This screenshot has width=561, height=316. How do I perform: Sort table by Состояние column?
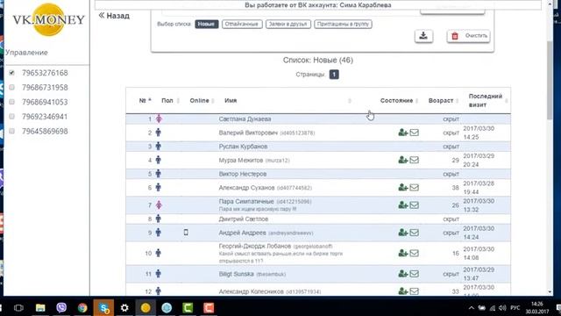[x=399, y=101]
